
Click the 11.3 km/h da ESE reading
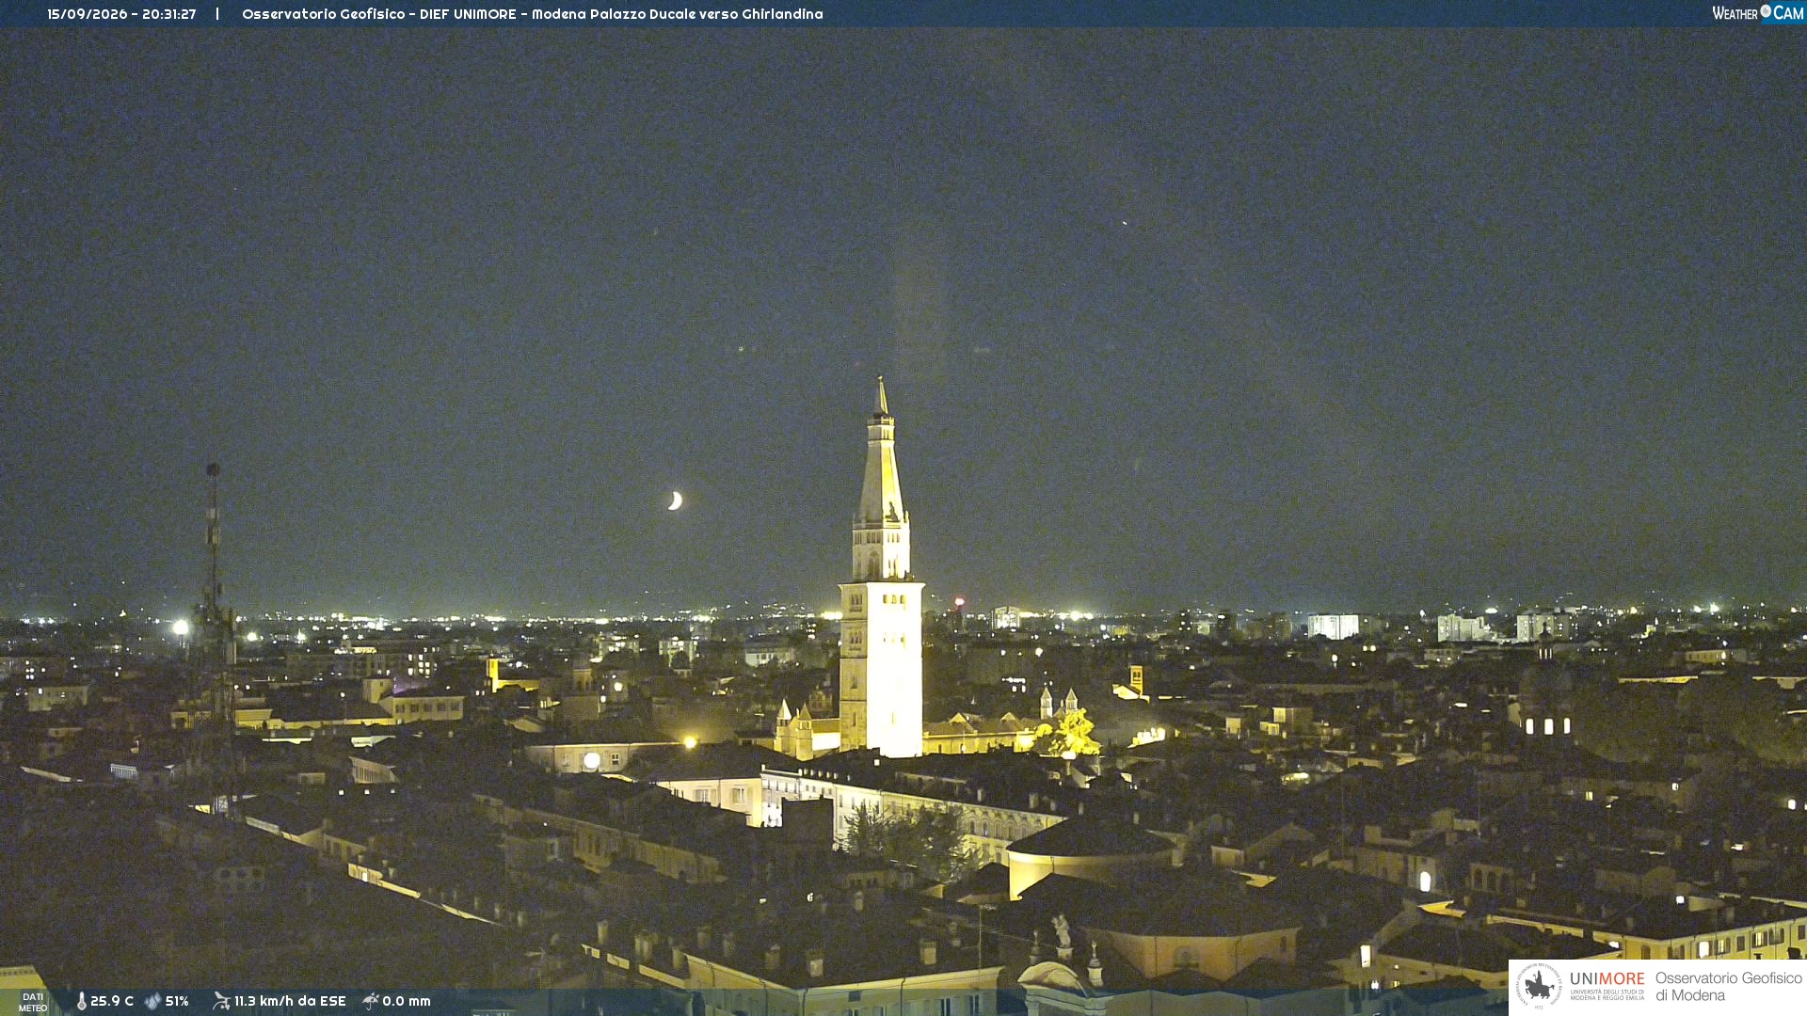[290, 1001]
